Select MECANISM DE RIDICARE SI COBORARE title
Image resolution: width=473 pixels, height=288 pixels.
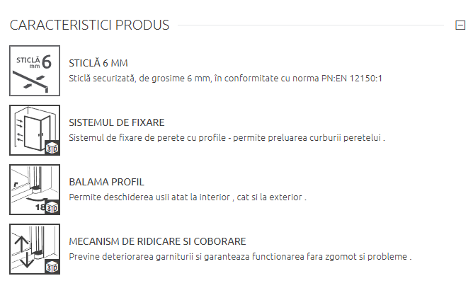tap(157, 241)
